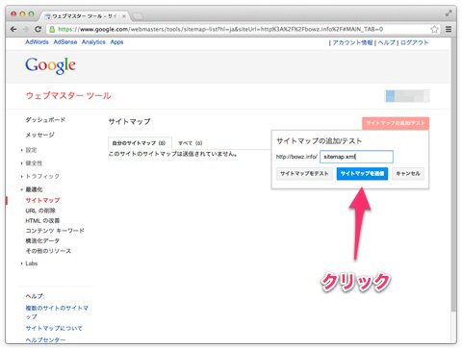
Task: Reload the page with refresh icon
Action: pos(38,29)
